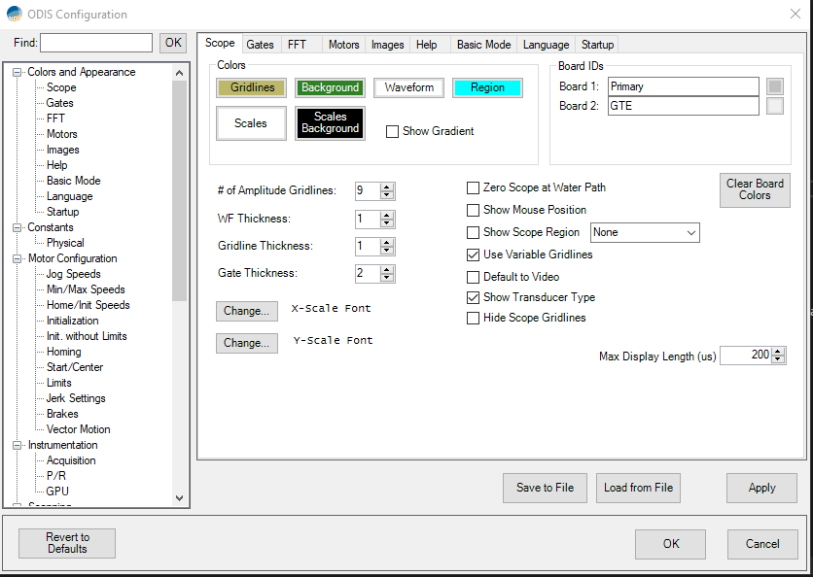Toggle the Show Gradient checkbox
This screenshot has height=577, width=813.
click(393, 132)
